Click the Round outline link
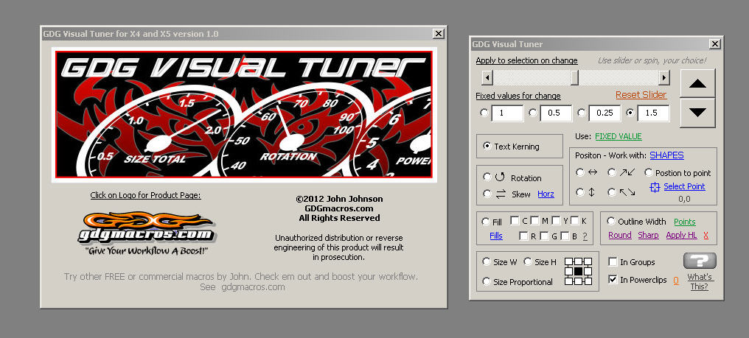 click(x=620, y=235)
